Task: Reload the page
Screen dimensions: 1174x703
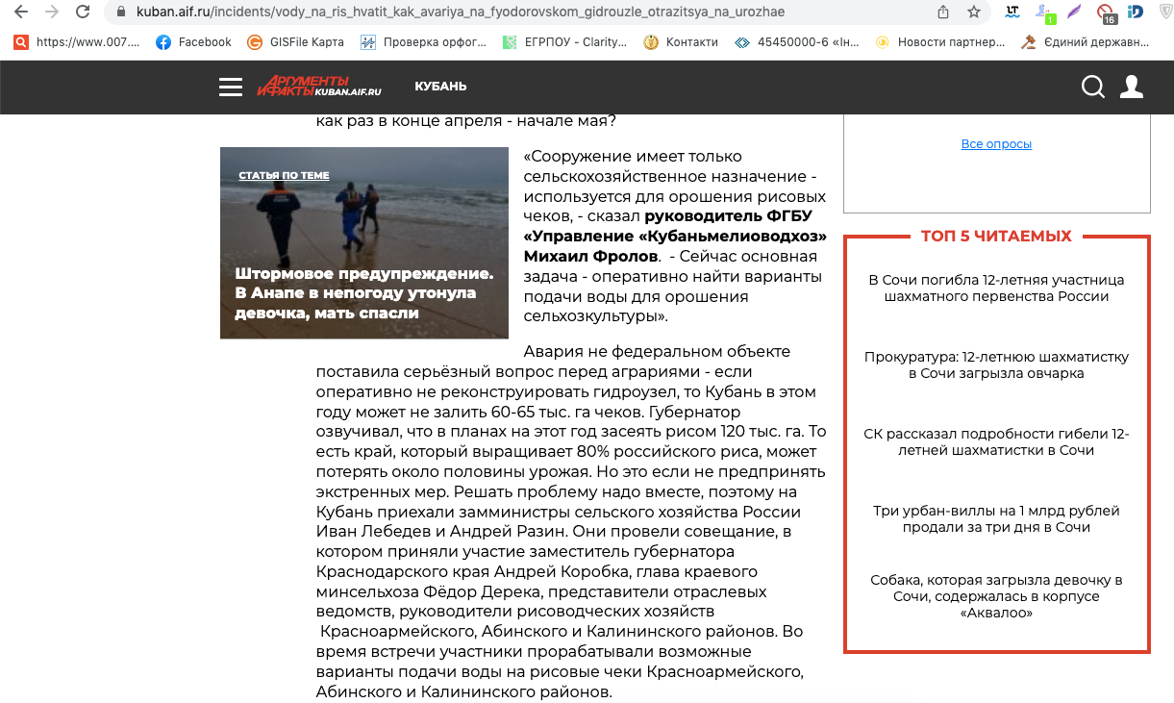Action: pyautogui.click(x=84, y=13)
